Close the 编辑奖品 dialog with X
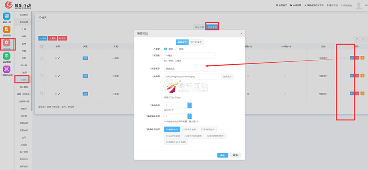This screenshot has width=368, height=170. [x=241, y=33]
